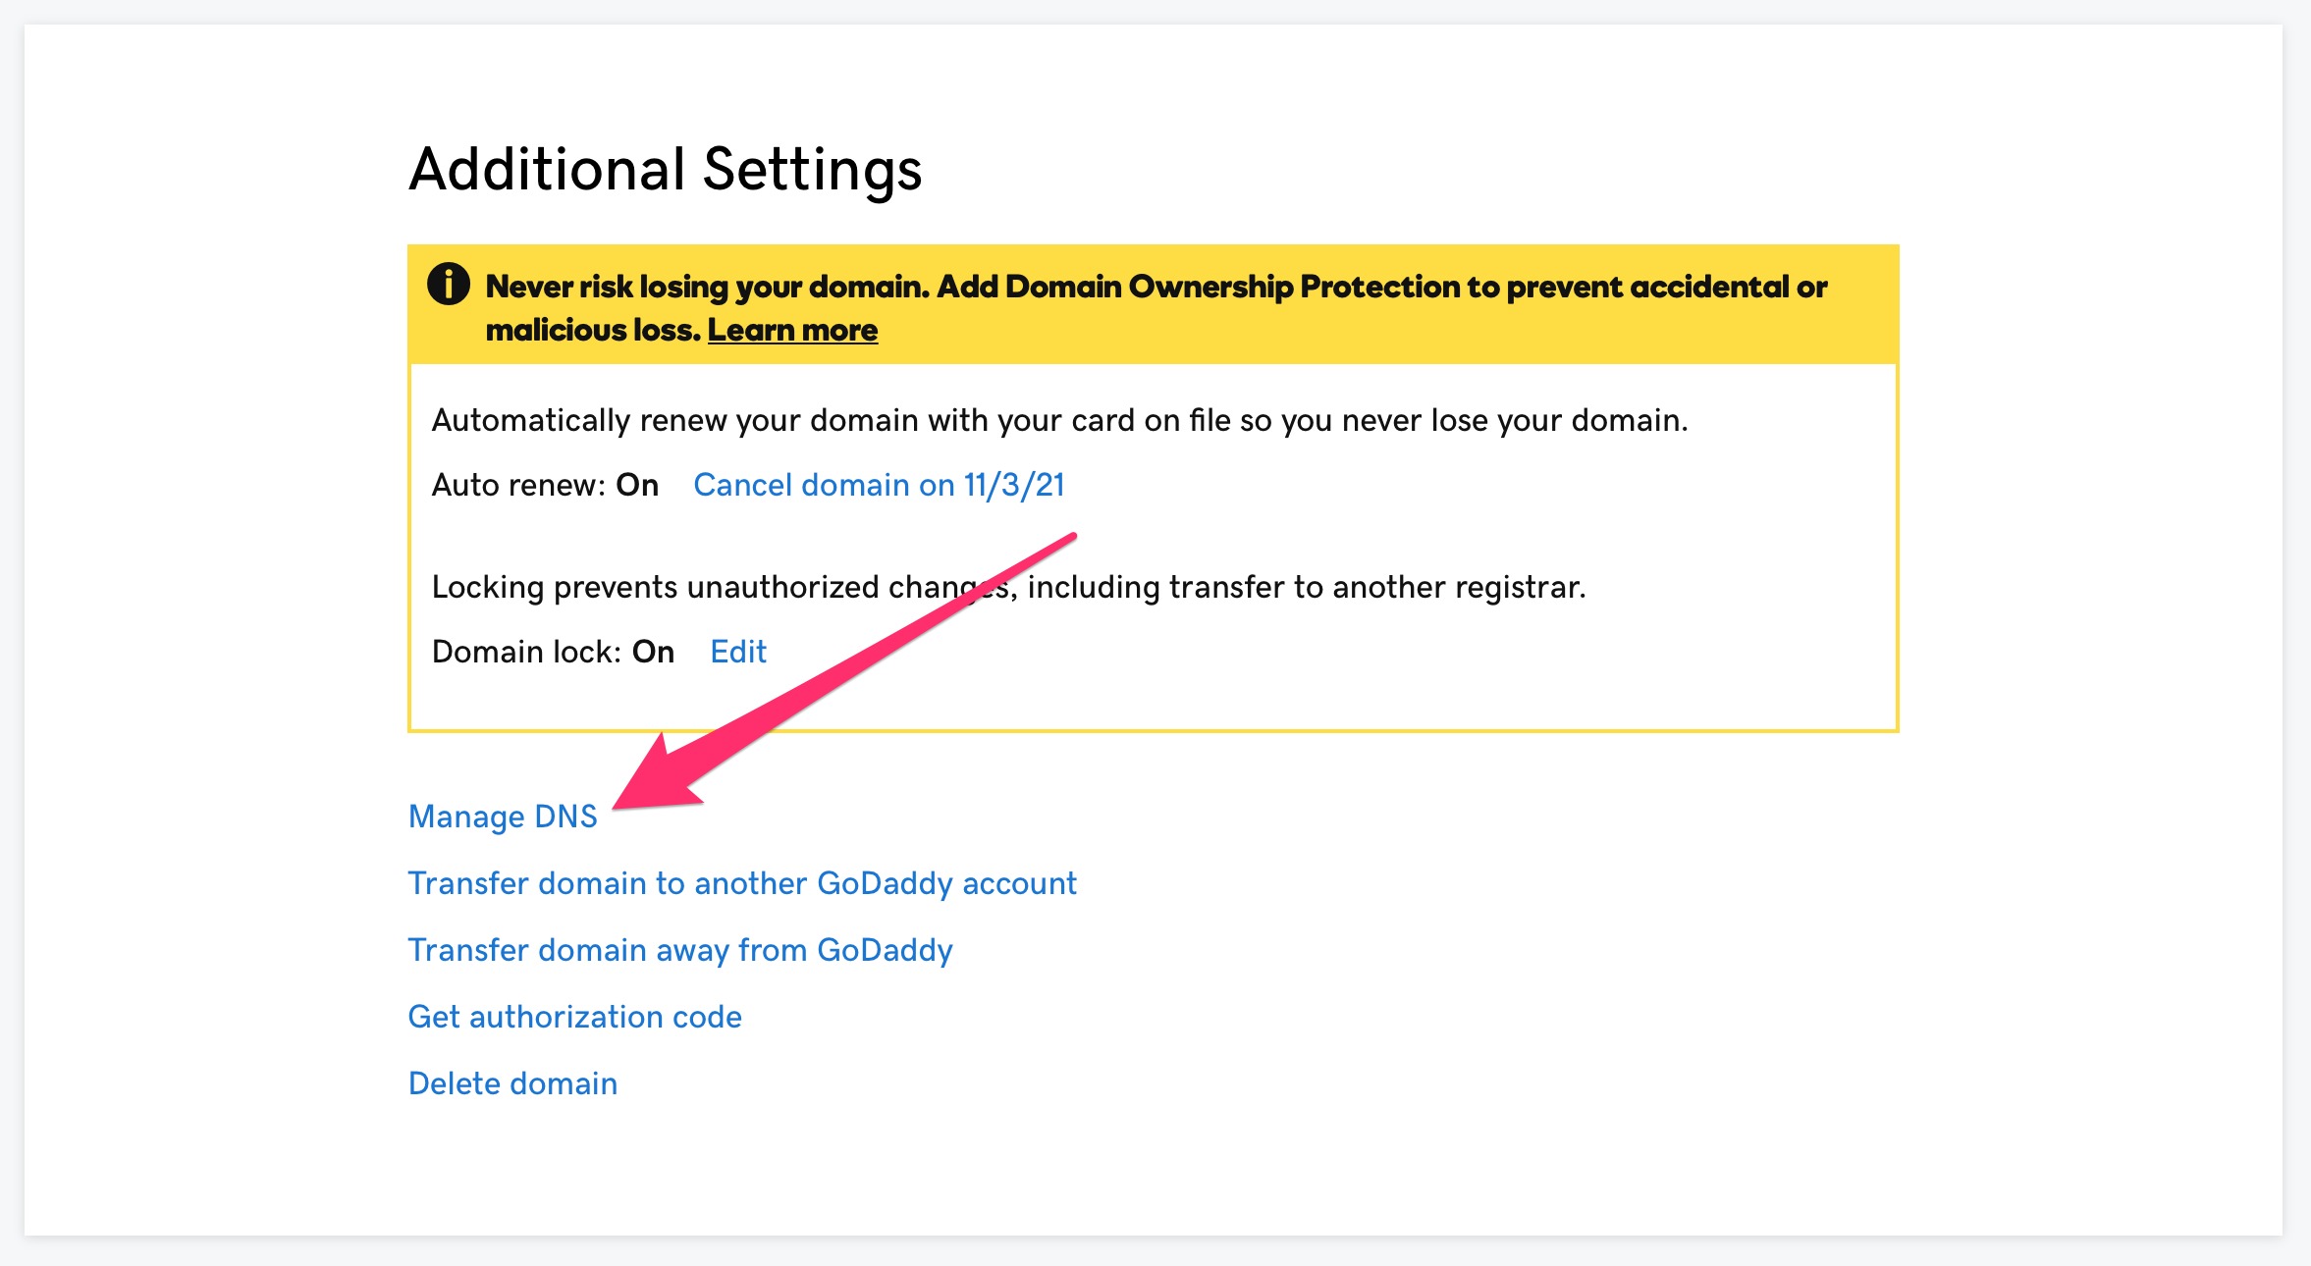This screenshot has height=1266, width=2311.
Task: Click the Domain lock label
Action: tap(526, 652)
